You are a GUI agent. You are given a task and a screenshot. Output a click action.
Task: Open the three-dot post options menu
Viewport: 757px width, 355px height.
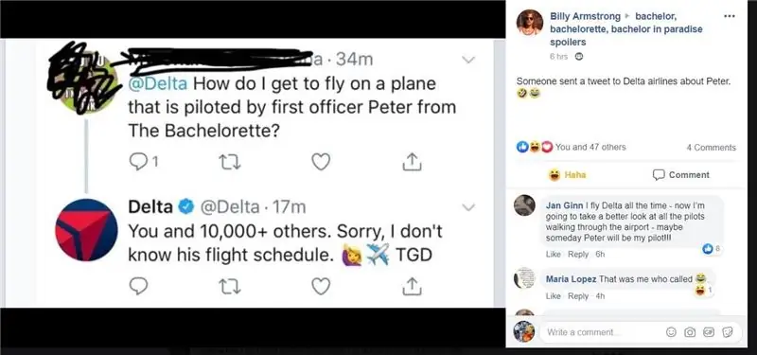pos(729,16)
